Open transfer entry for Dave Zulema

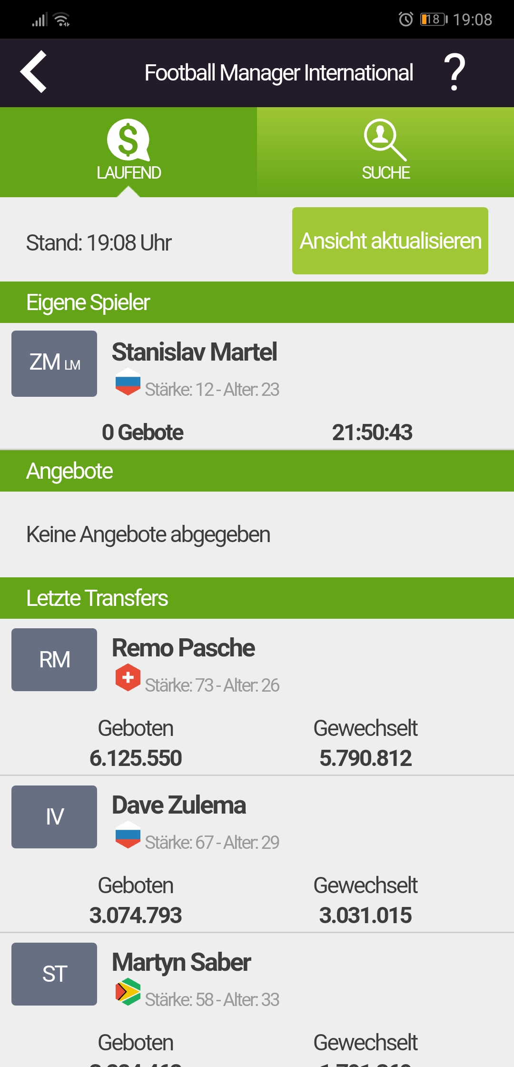[x=257, y=854]
